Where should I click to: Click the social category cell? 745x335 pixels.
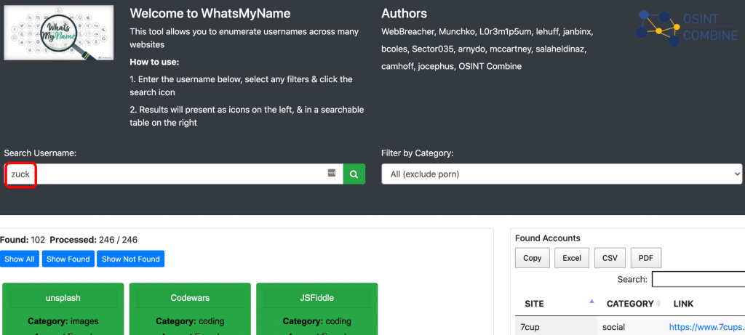click(x=613, y=327)
